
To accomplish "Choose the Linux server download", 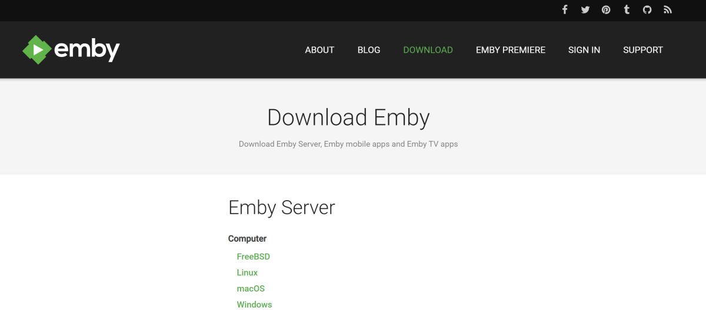I will (x=247, y=272).
